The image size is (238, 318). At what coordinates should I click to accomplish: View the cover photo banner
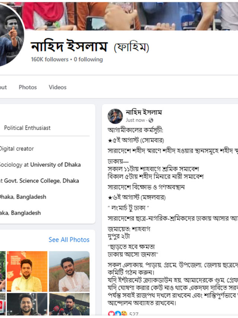point(129,16)
